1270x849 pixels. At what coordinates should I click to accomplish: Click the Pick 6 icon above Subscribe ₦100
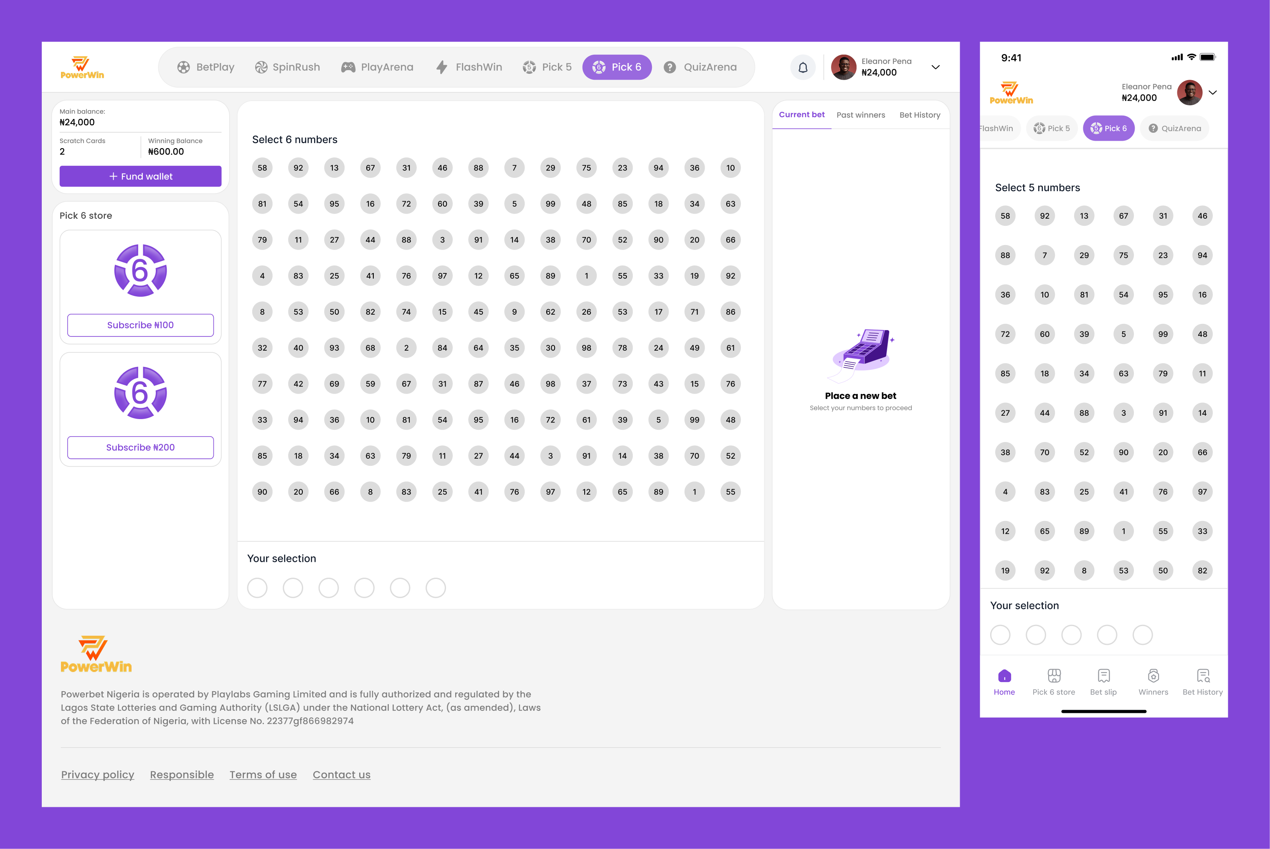(140, 270)
